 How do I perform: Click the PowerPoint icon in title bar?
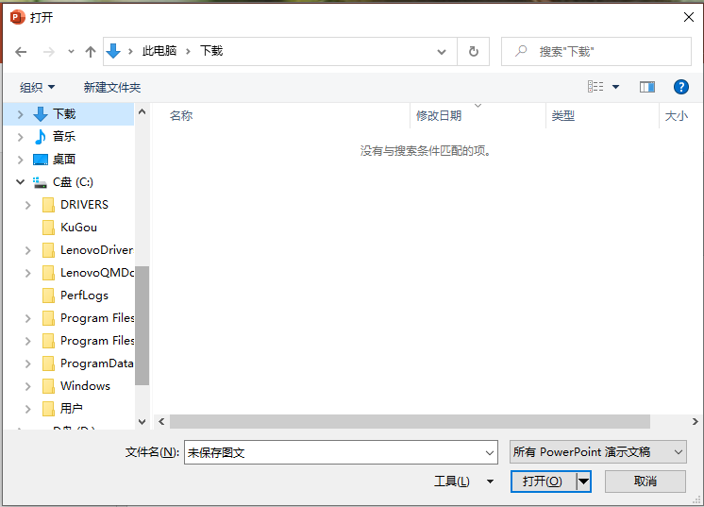tap(17, 17)
